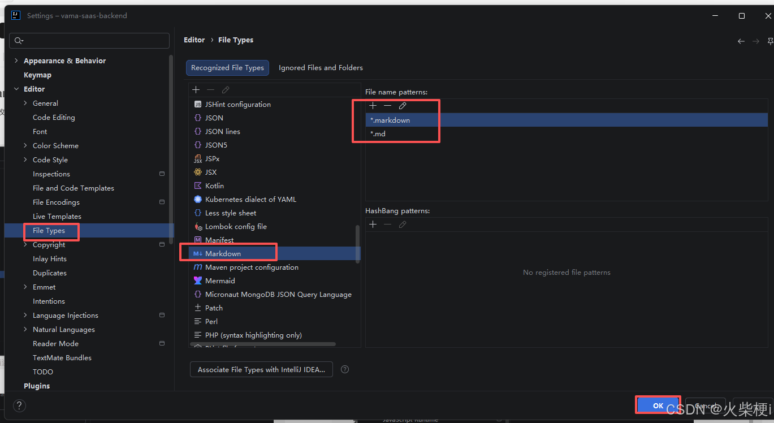Click the remove file type minus icon
774x423 pixels.
point(210,90)
